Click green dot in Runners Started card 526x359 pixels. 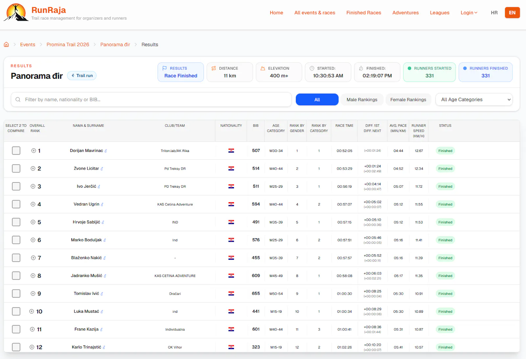(409, 68)
